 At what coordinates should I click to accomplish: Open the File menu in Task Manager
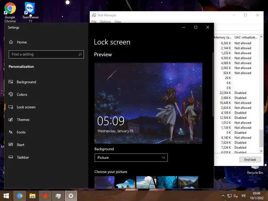click(x=94, y=21)
